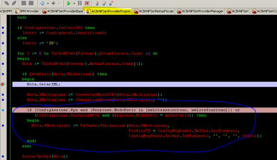Open the IPM.Provider tab
Viewport: 277px width, 160px height.
tap(27, 11)
